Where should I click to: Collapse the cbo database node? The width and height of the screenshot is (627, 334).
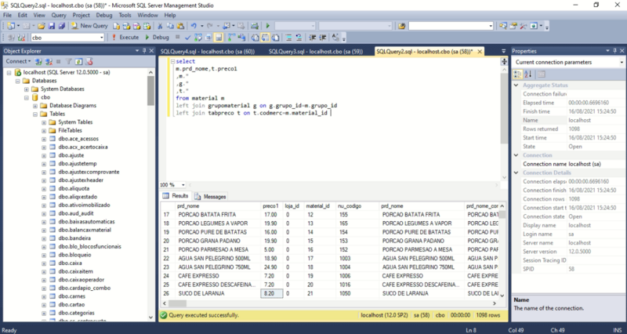27,97
